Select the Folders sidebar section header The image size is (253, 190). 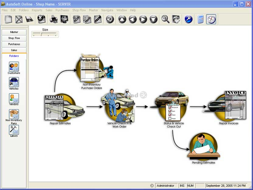coord(14,56)
